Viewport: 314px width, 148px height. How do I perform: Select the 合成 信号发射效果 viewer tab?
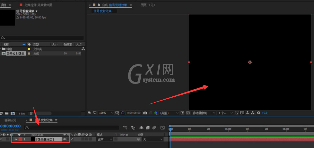pos(114,5)
